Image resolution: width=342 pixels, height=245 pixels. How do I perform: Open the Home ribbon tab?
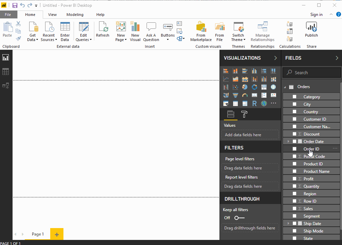click(30, 15)
